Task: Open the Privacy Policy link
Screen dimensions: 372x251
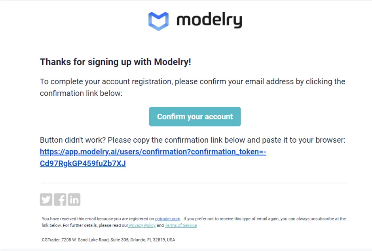Action: (x=142, y=225)
